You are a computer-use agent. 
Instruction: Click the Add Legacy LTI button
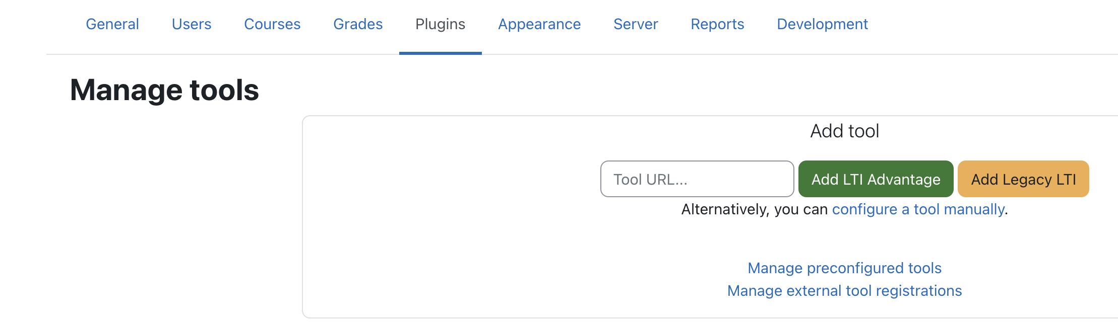click(x=1023, y=179)
